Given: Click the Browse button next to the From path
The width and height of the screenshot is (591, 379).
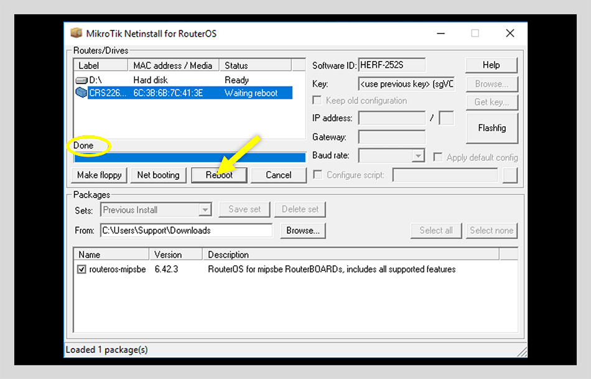Looking at the screenshot, I should pos(303,231).
